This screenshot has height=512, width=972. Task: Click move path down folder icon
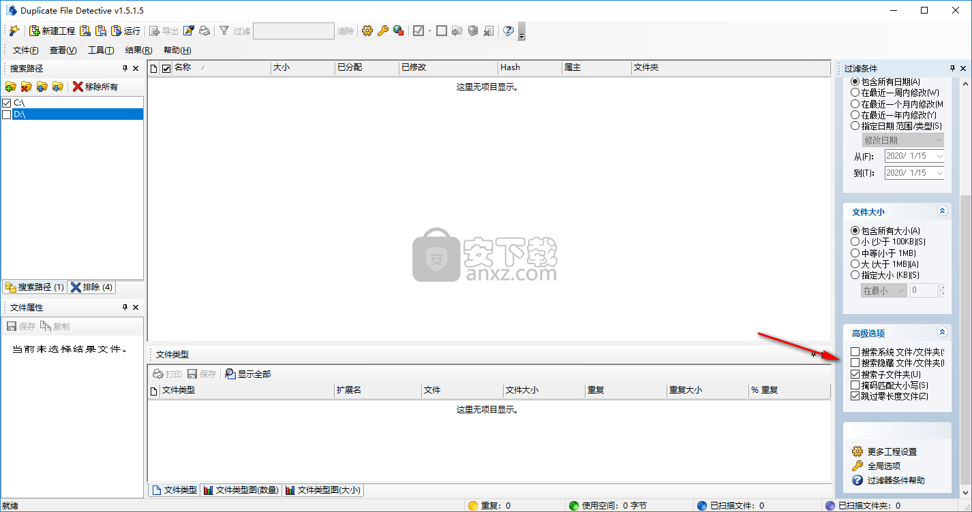(58, 86)
